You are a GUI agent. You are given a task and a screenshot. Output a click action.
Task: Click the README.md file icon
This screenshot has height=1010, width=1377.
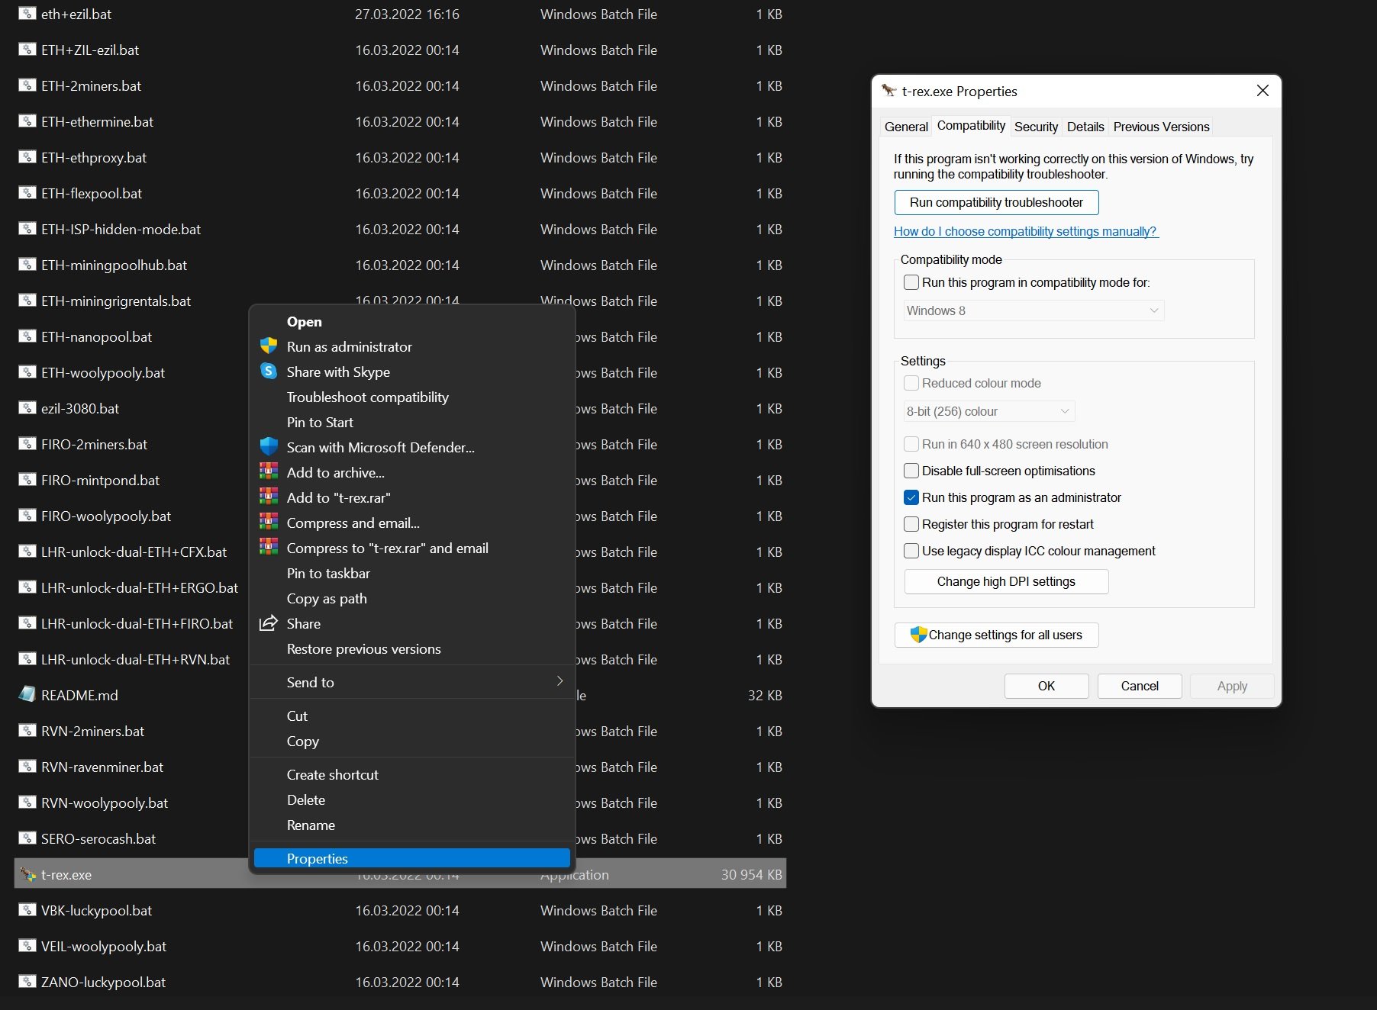[27, 694]
